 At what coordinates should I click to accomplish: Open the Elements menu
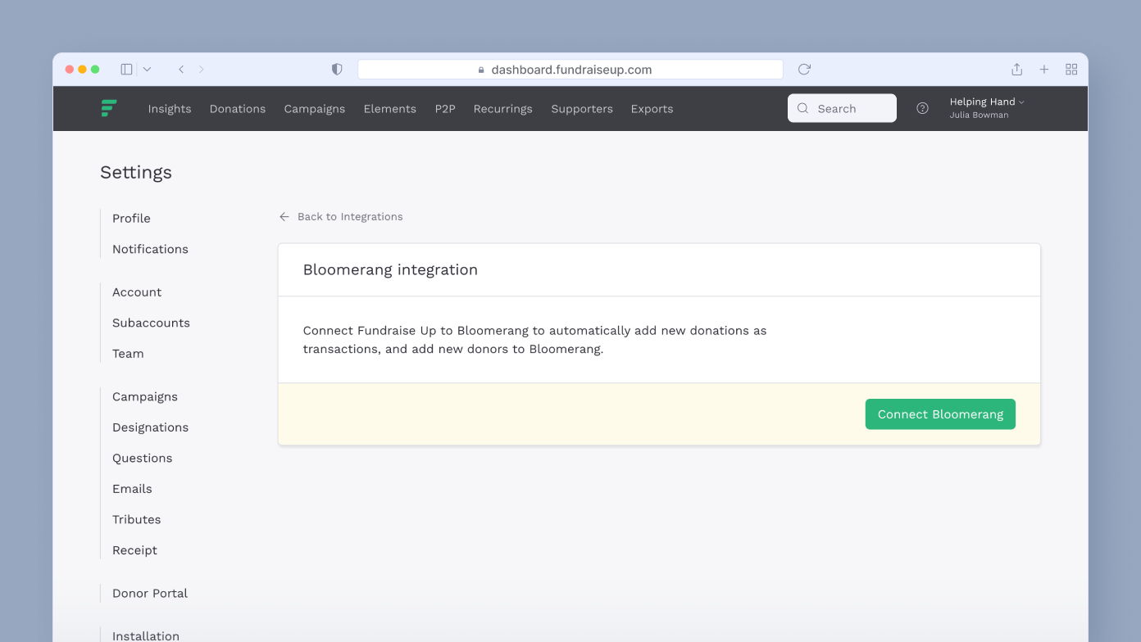point(390,109)
